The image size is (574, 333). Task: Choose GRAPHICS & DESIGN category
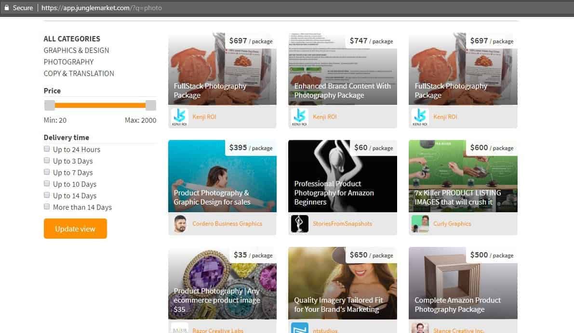coord(76,51)
